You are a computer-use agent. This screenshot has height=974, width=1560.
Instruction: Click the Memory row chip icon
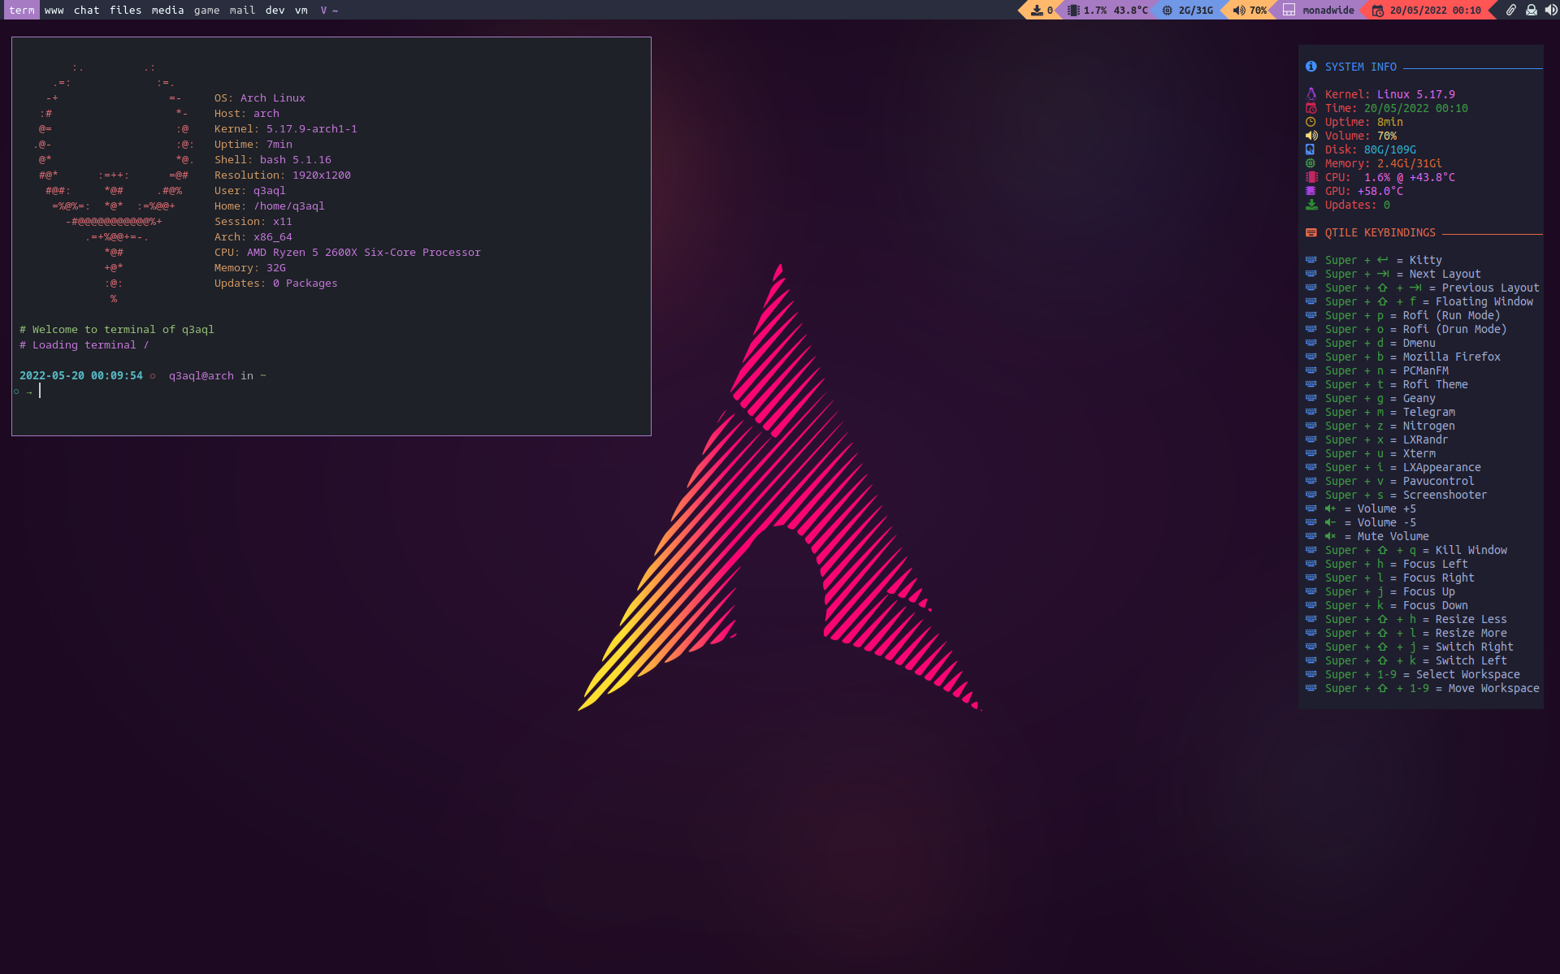[x=1310, y=163]
